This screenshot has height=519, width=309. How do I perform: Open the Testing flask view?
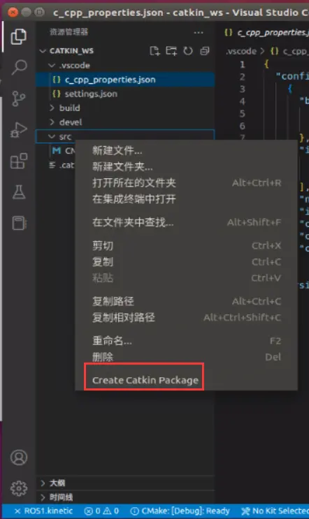coord(19,192)
